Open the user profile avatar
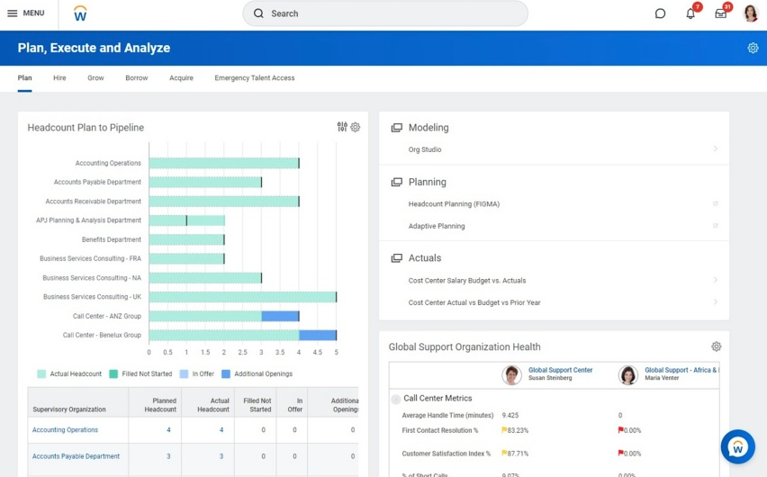 point(751,13)
